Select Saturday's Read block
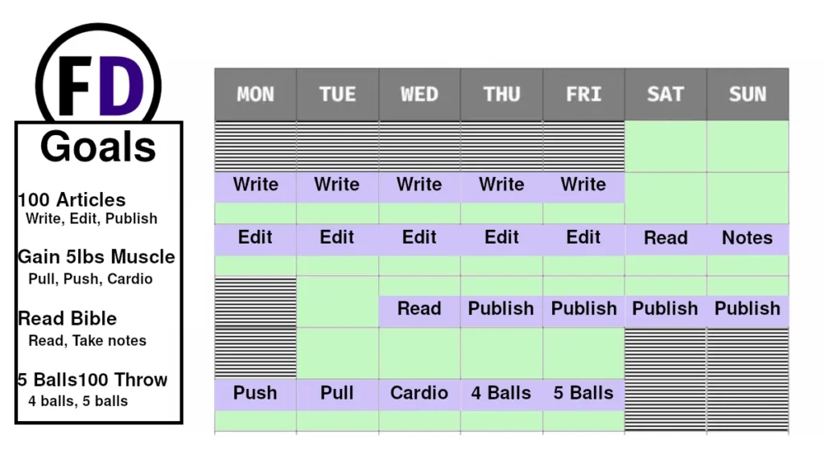The height and width of the screenshot is (463, 824). click(665, 240)
